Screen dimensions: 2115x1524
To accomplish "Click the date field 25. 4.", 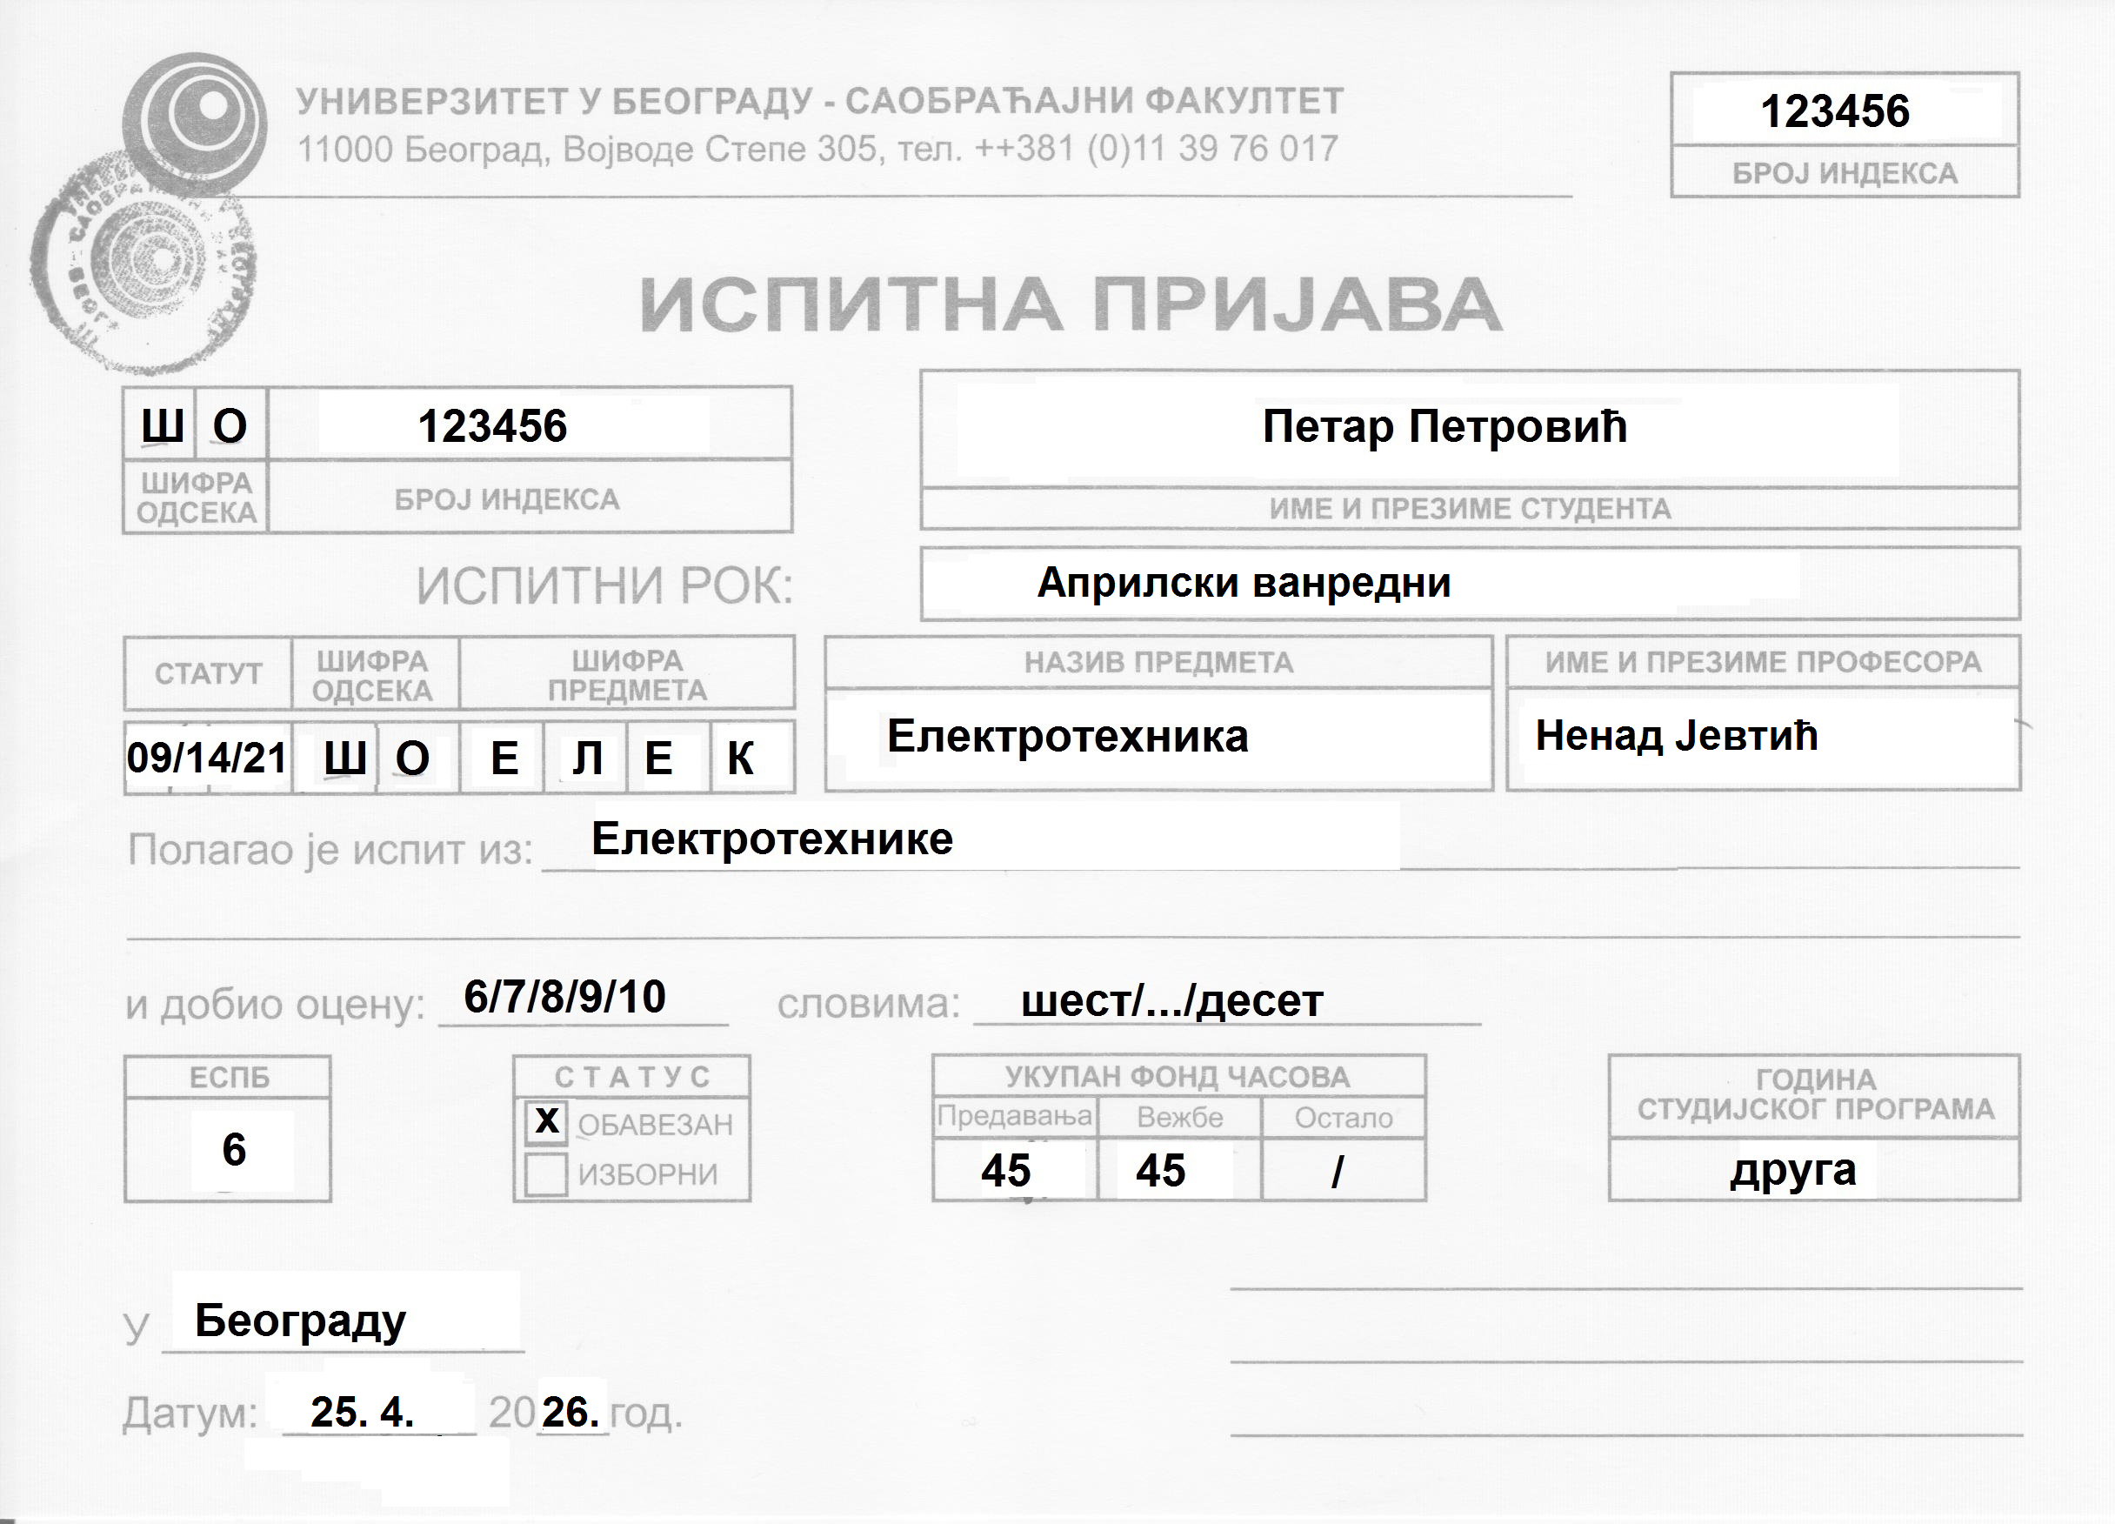I will coord(363,1412).
